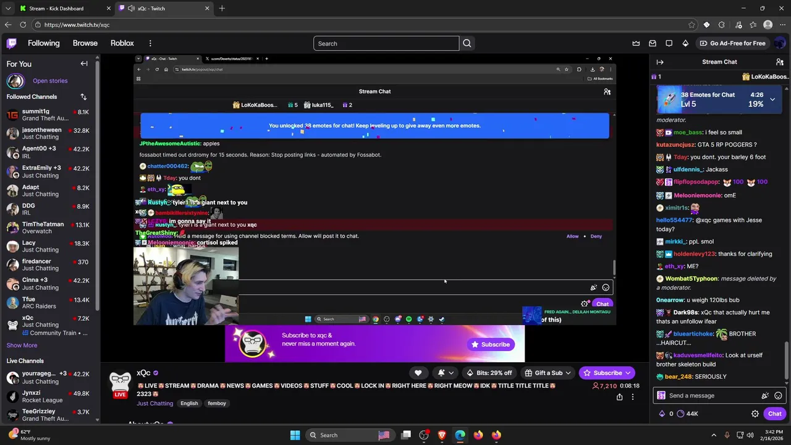Click the Subscribe button on the banner
This screenshot has height=445, width=791.
(491, 344)
